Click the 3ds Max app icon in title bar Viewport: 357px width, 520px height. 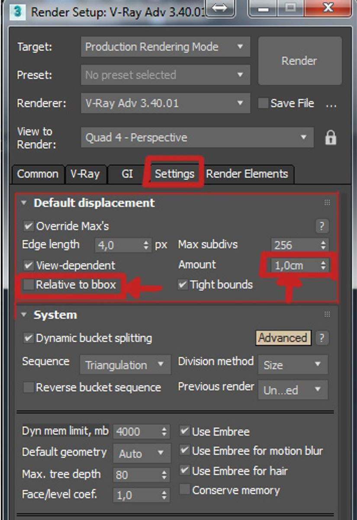pyautogui.click(x=18, y=11)
